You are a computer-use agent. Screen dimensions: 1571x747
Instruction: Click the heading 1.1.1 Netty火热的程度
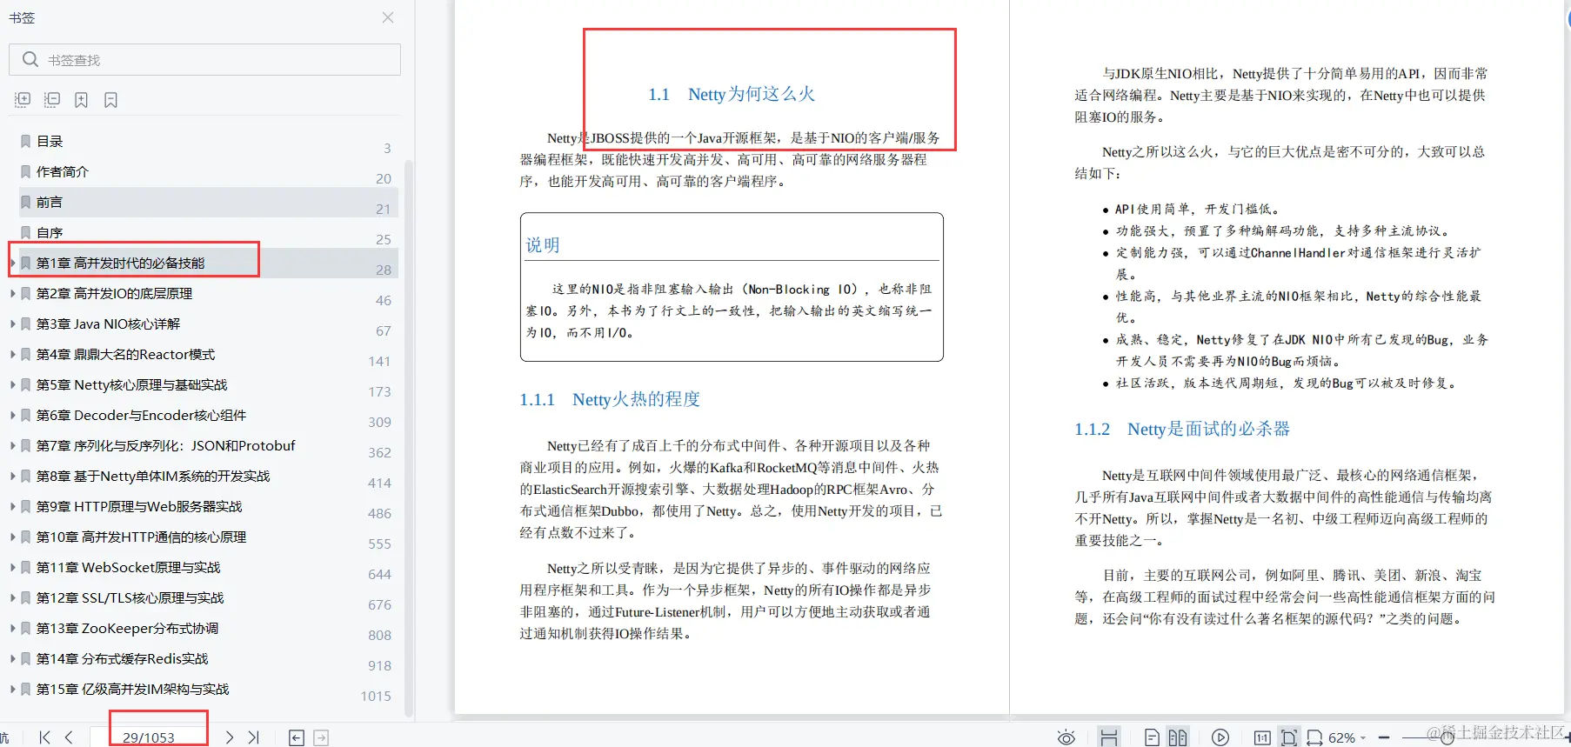(610, 399)
